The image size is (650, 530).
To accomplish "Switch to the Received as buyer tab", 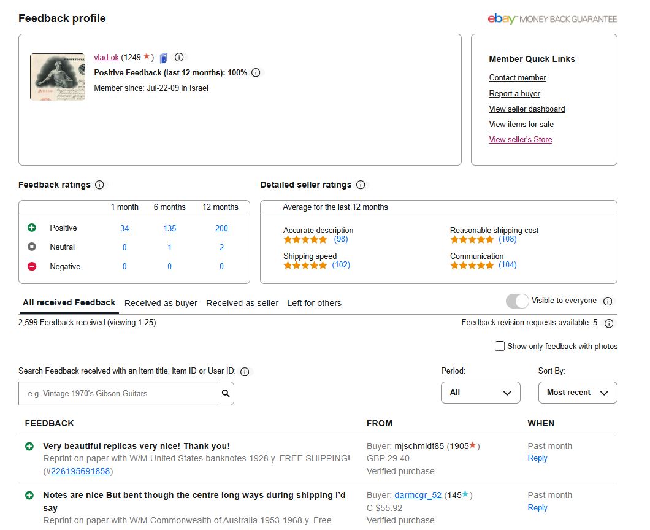I will (x=161, y=303).
